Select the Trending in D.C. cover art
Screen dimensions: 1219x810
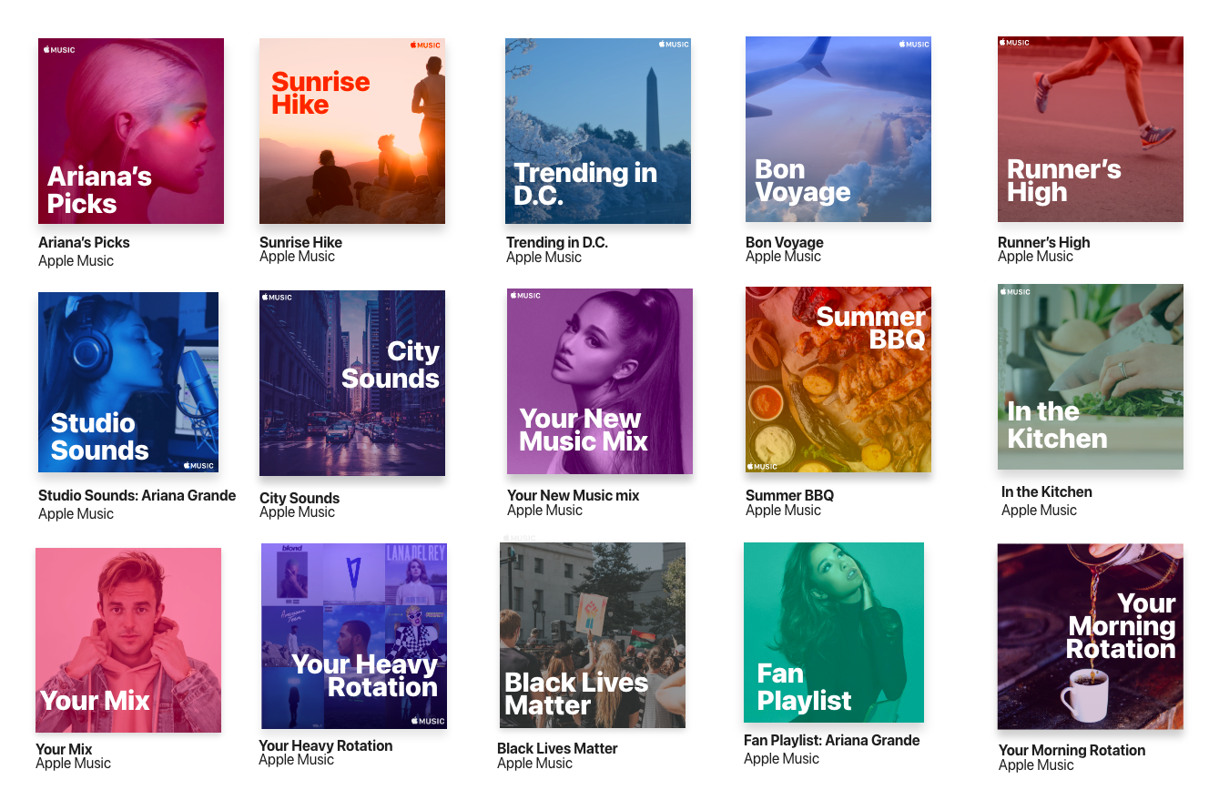(x=598, y=131)
